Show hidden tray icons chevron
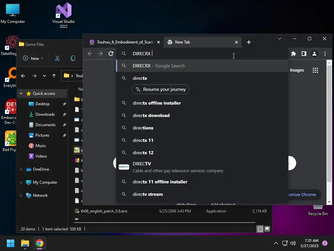Screen dimensions: 334x251 click(x=276, y=243)
